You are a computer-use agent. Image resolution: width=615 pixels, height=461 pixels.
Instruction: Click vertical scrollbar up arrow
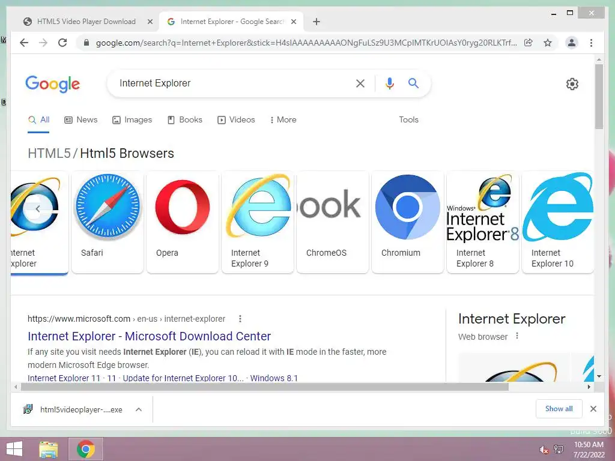point(599,60)
